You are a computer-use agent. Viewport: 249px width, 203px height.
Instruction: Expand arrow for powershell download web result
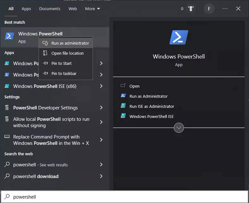pyautogui.click(x=101, y=176)
